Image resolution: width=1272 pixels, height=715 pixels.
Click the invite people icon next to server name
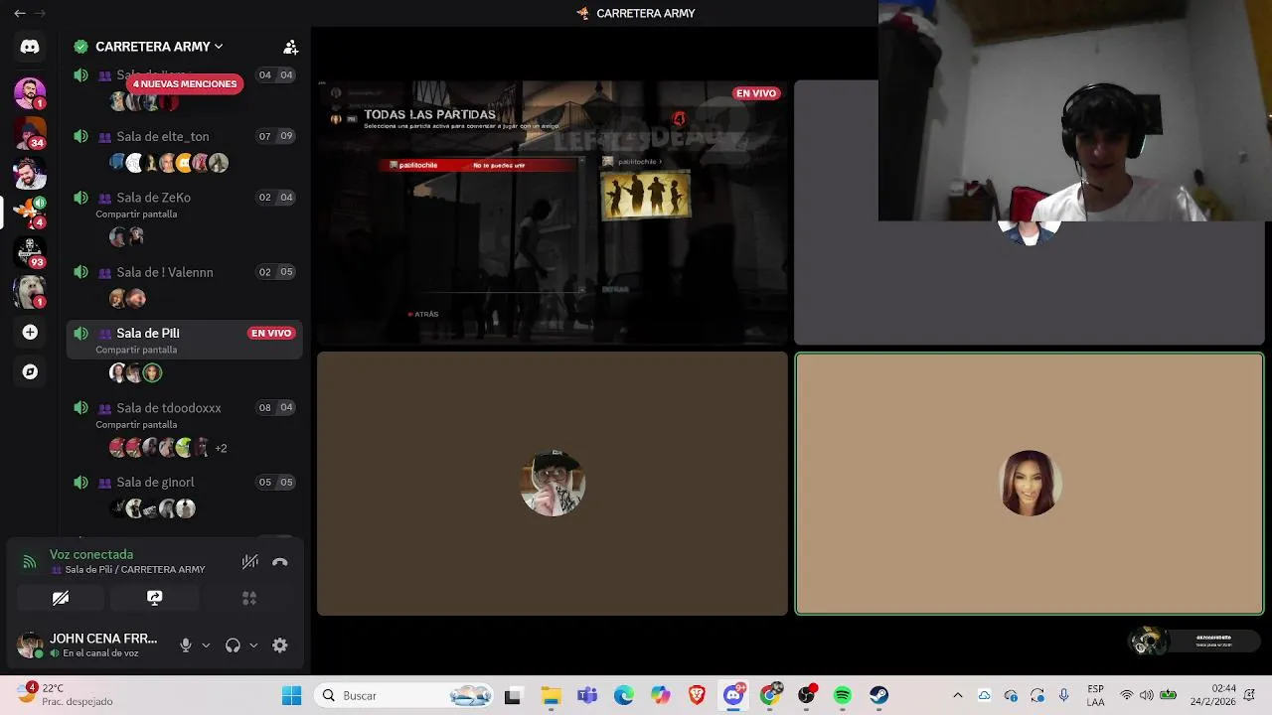(x=290, y=47)
